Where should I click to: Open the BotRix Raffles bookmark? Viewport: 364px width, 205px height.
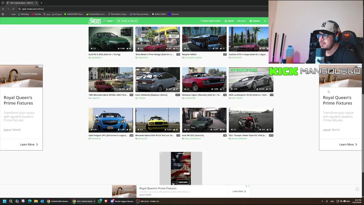point(159,14)
